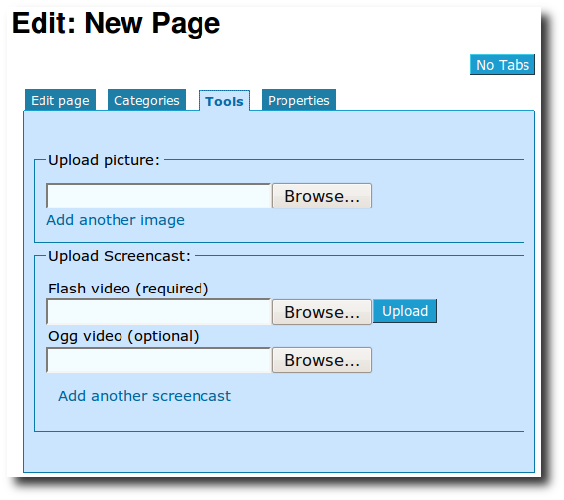Image resolution: width=564 pixels, height=500 pixels.
Task: Click the Upload Screencast fieldset legend
Action: 120,256
